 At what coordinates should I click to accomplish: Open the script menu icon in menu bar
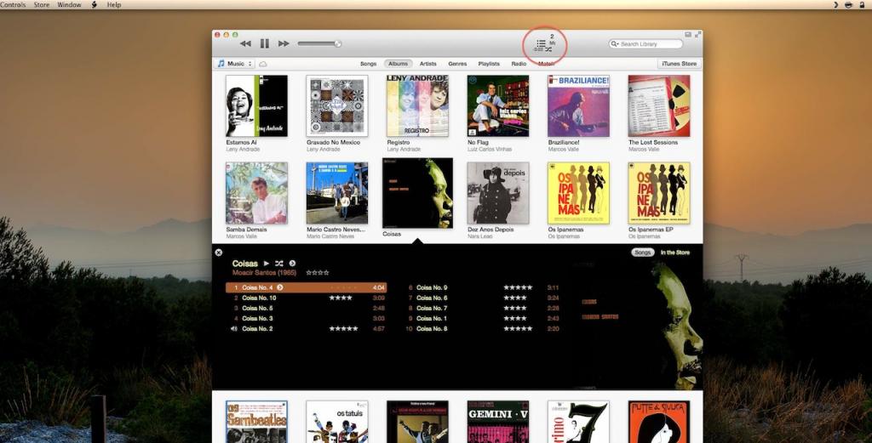pos(95,4)
